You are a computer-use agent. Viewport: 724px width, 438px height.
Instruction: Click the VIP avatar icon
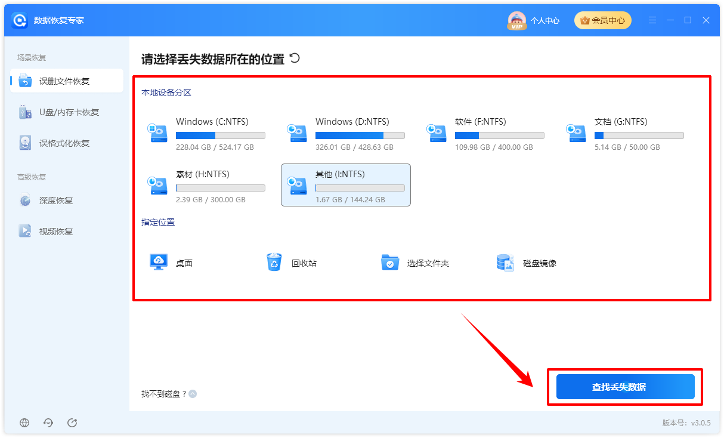pyautogui.click(x=516, y=20)
